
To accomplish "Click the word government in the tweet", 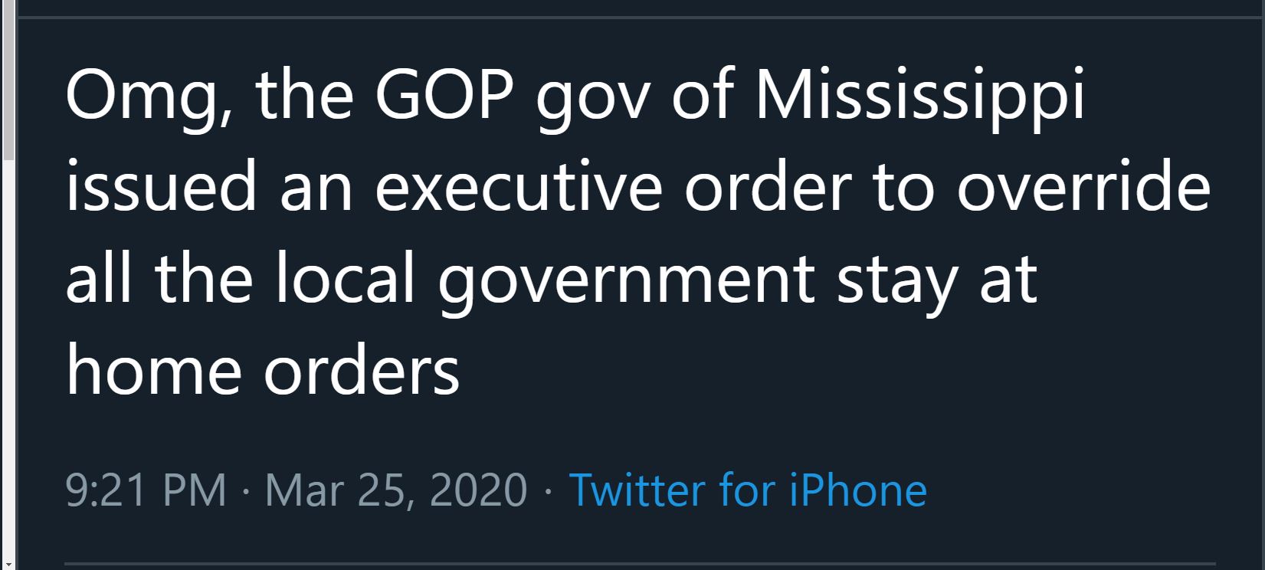I will click(x=624, y=280).
